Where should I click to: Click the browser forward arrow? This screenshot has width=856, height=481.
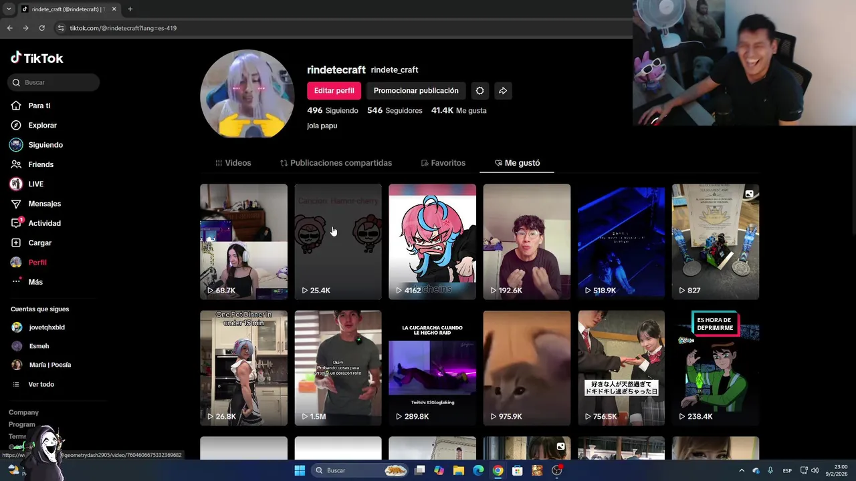25,28
